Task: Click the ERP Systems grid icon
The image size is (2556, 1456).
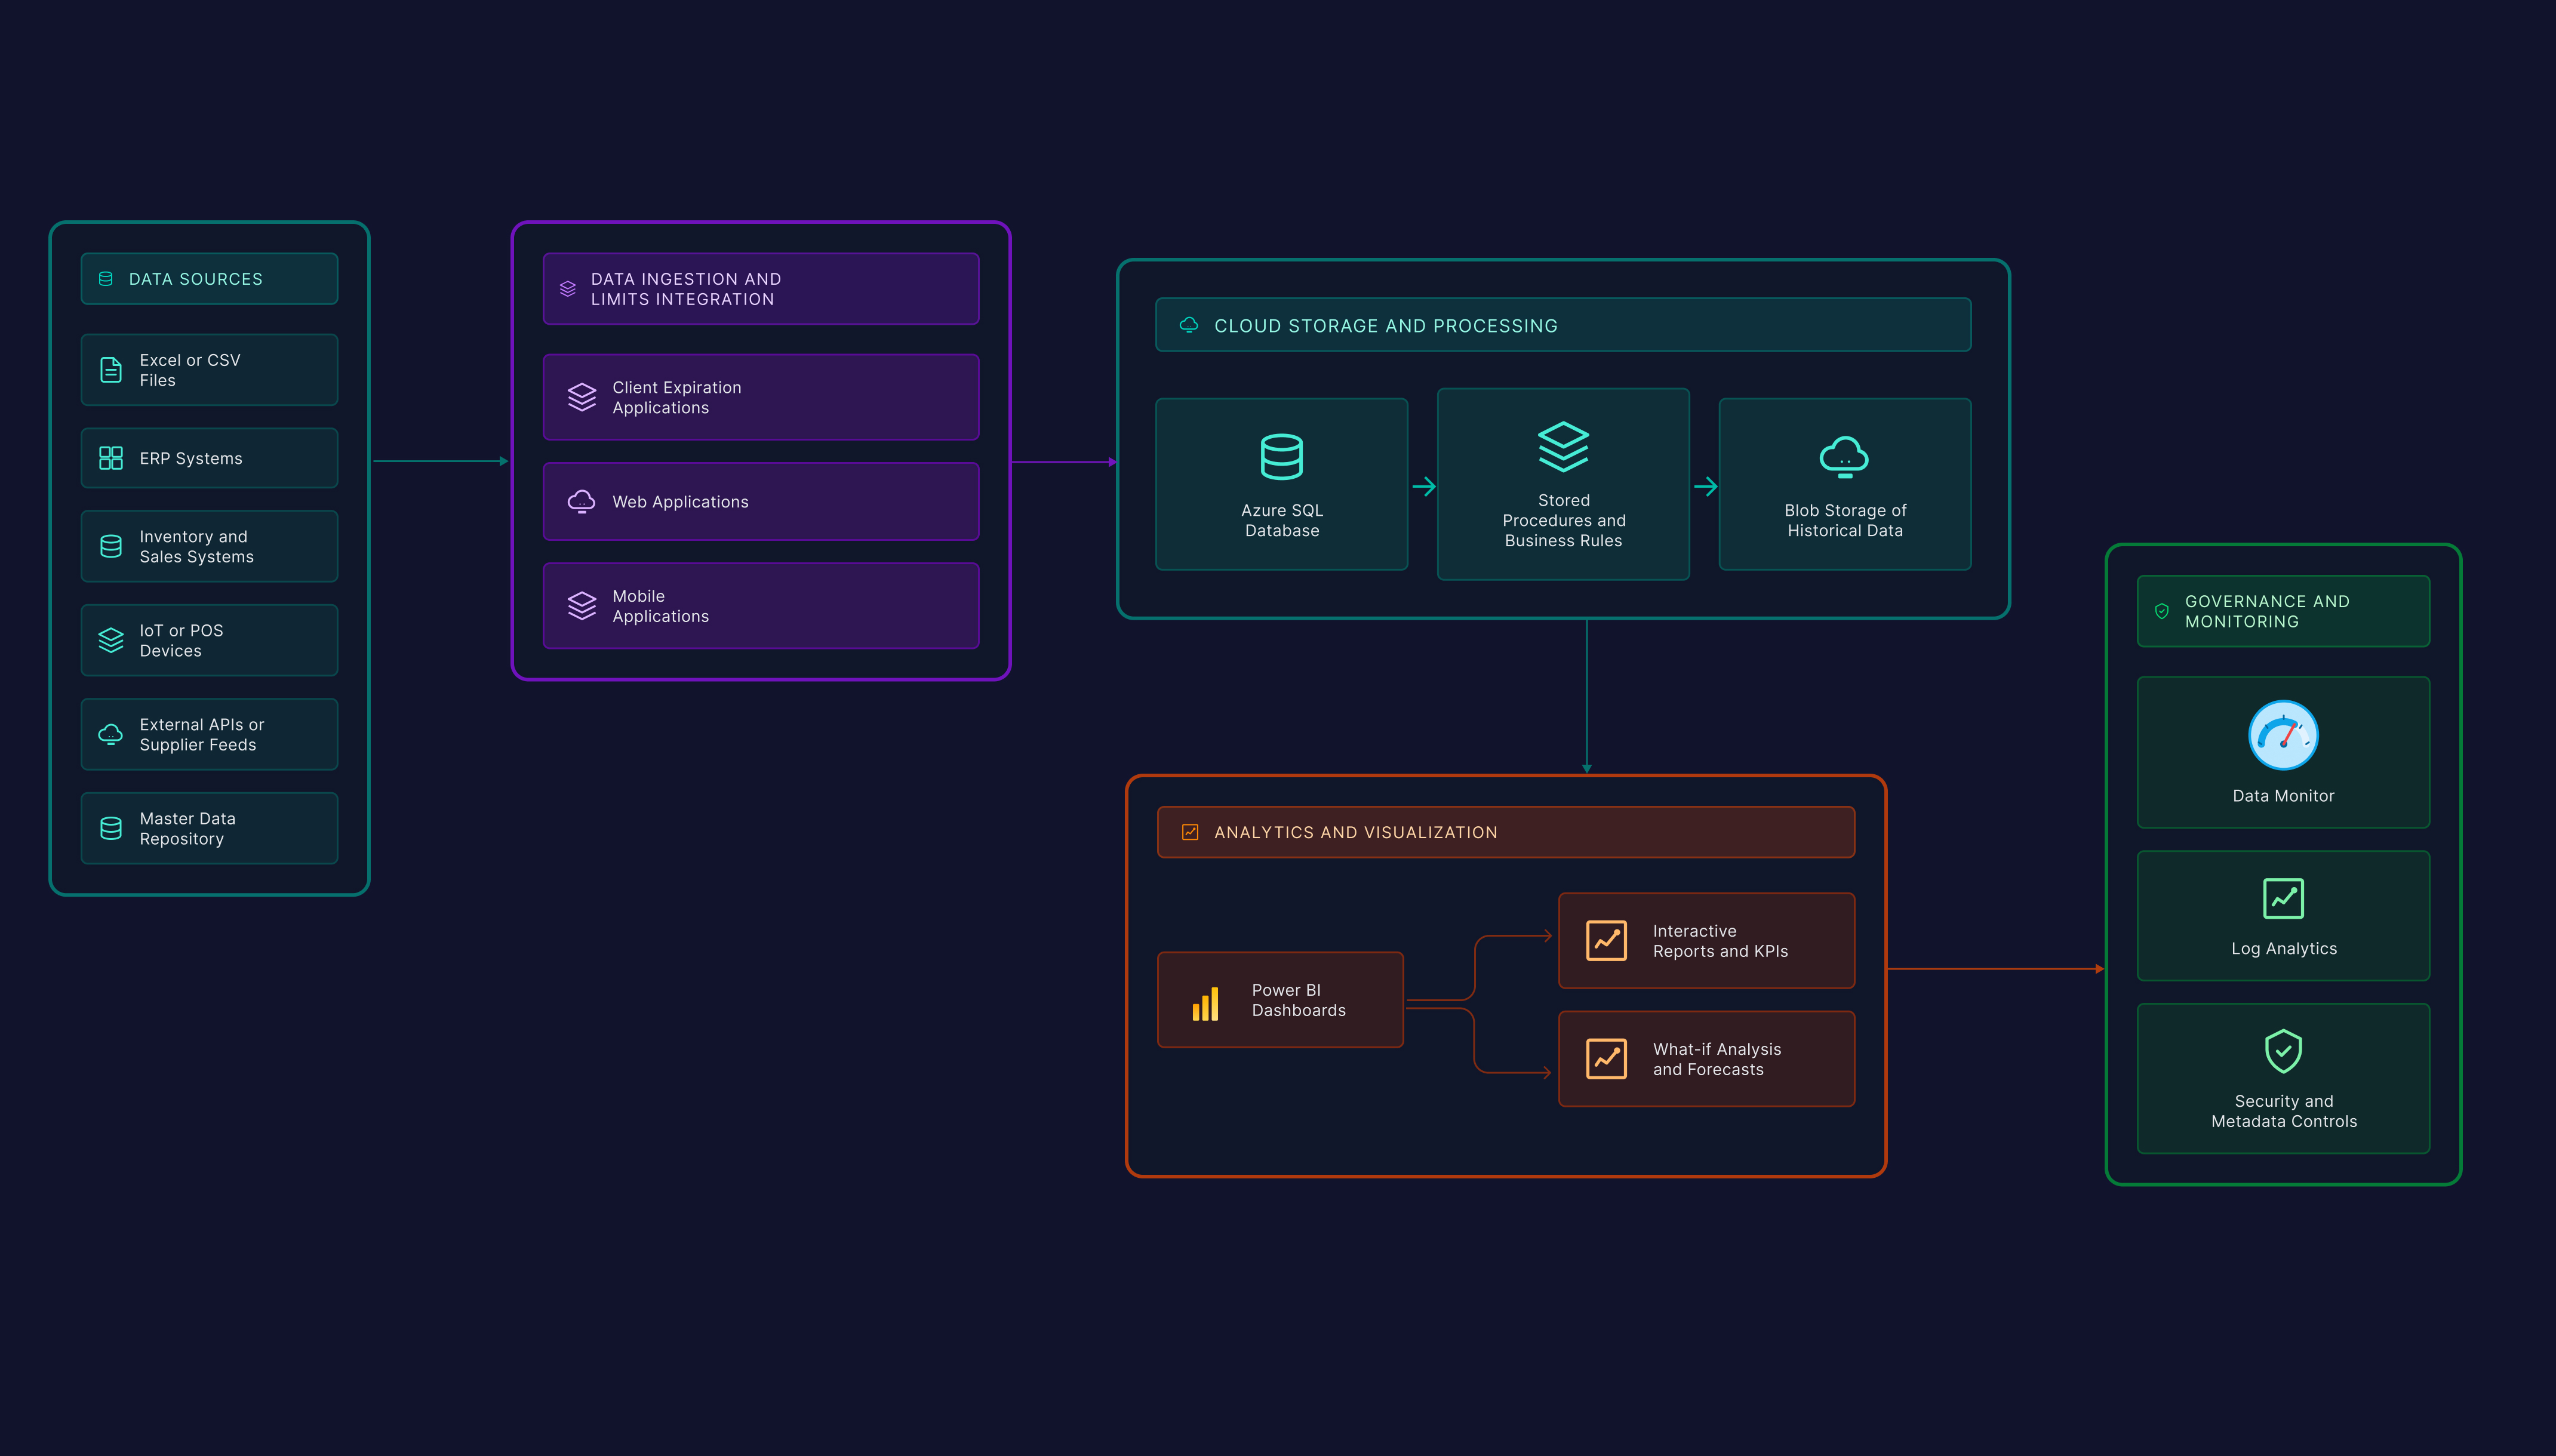Action: (111, 458)
